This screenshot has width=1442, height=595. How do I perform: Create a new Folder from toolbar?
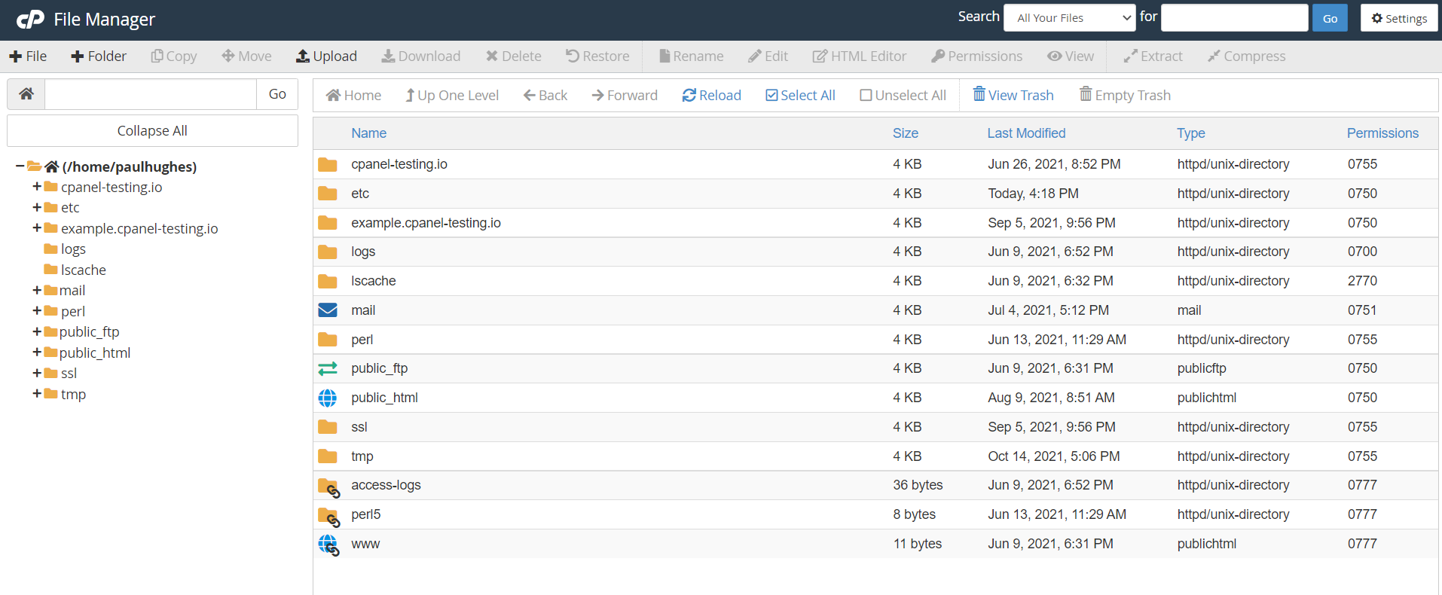pyautogui.click(x=99, y=56)
